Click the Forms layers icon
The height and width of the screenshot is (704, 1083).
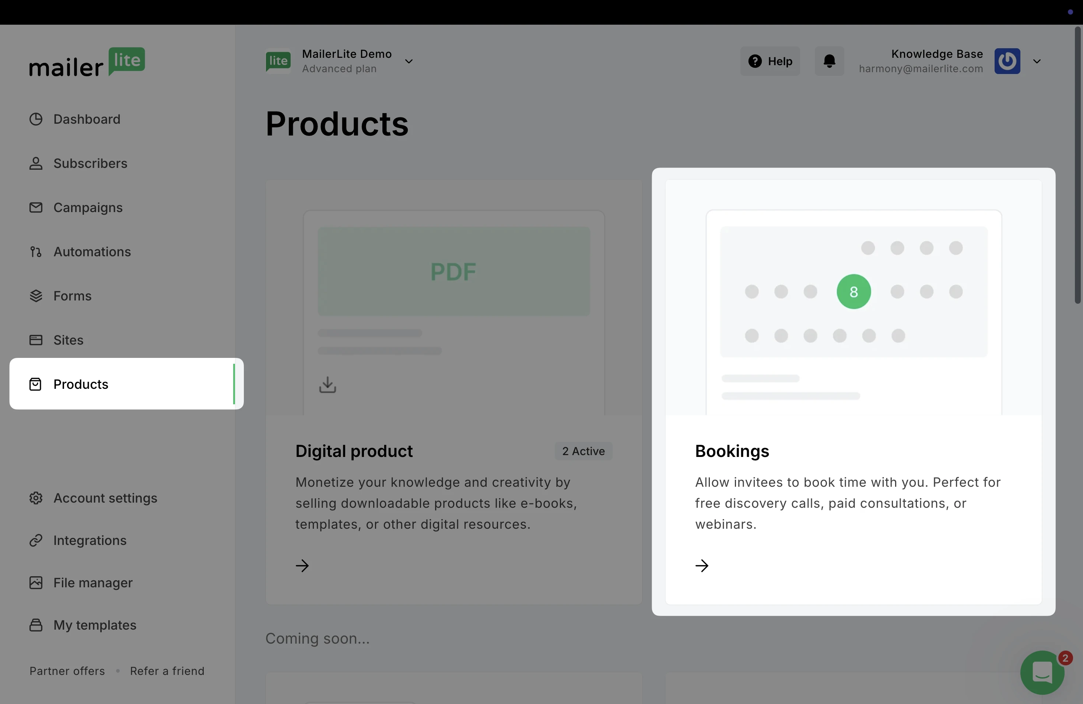point(35,296)
